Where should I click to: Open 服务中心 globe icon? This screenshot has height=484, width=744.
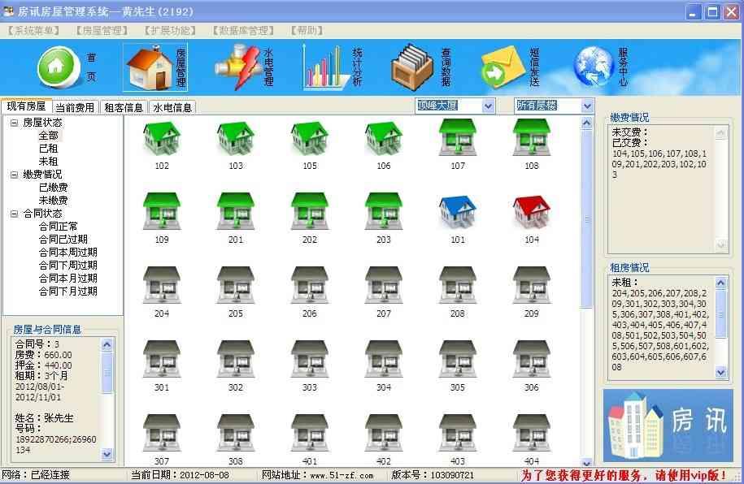(594, 67)
